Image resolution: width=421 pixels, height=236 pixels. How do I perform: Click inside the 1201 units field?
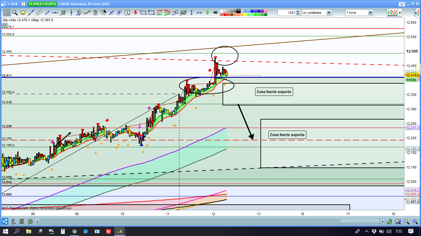(286, 13)
